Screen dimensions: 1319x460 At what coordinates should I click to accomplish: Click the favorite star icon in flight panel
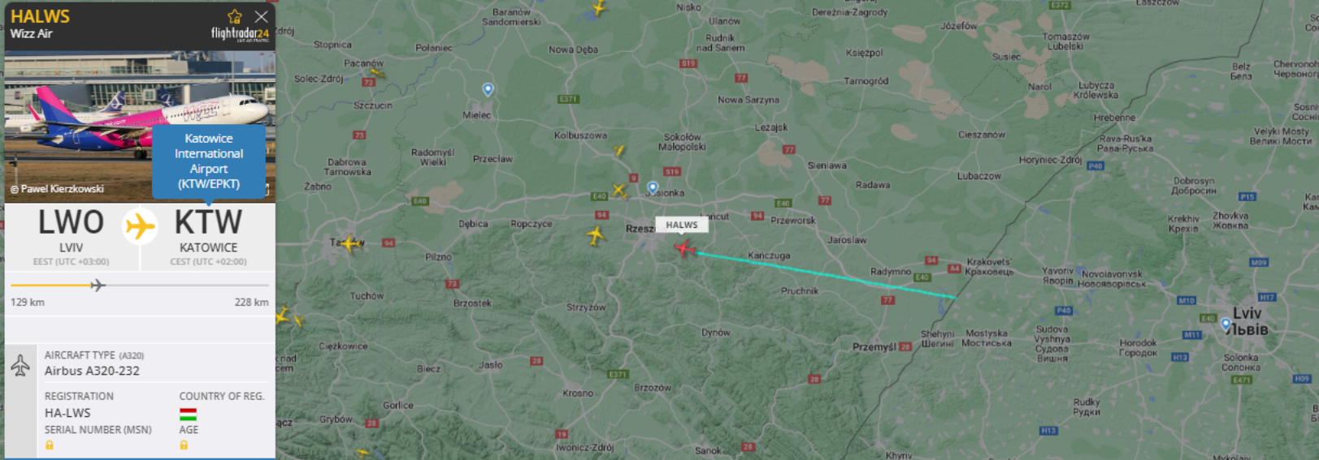(235, 16)
